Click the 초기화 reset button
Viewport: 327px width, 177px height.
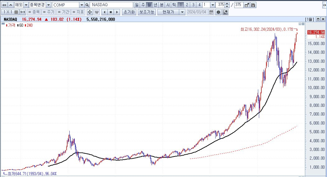coord(129,12)
